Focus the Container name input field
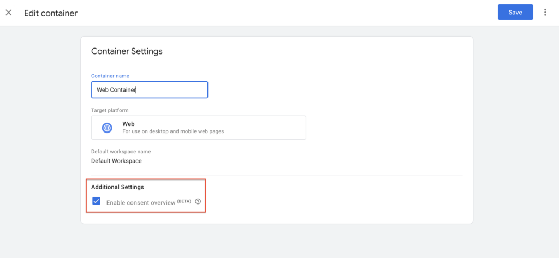Screen dimensions: 559x258 (164, 90)
